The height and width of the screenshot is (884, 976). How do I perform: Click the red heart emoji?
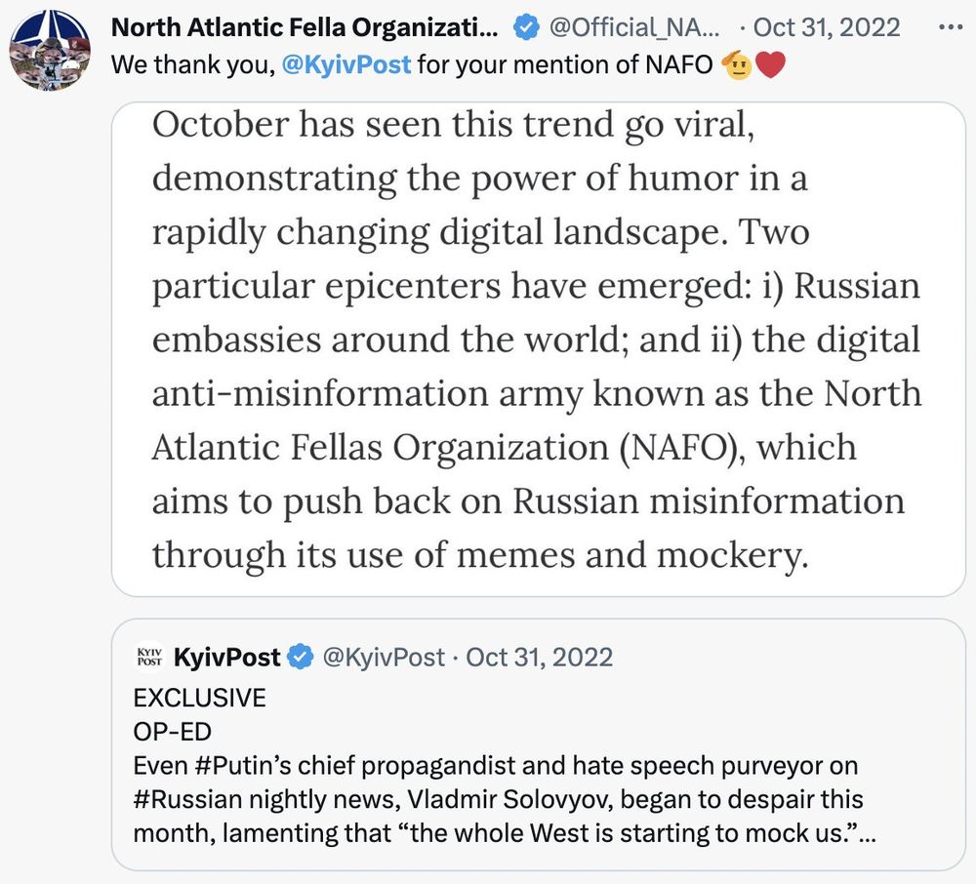771,67
